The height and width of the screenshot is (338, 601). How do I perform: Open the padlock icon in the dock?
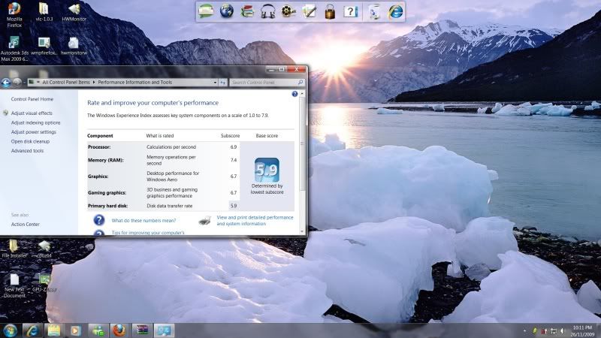(x=329, y=11)
